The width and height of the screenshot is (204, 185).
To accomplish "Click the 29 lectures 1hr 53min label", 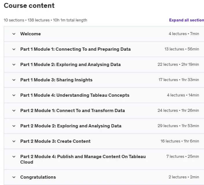I will click(178, 126).
